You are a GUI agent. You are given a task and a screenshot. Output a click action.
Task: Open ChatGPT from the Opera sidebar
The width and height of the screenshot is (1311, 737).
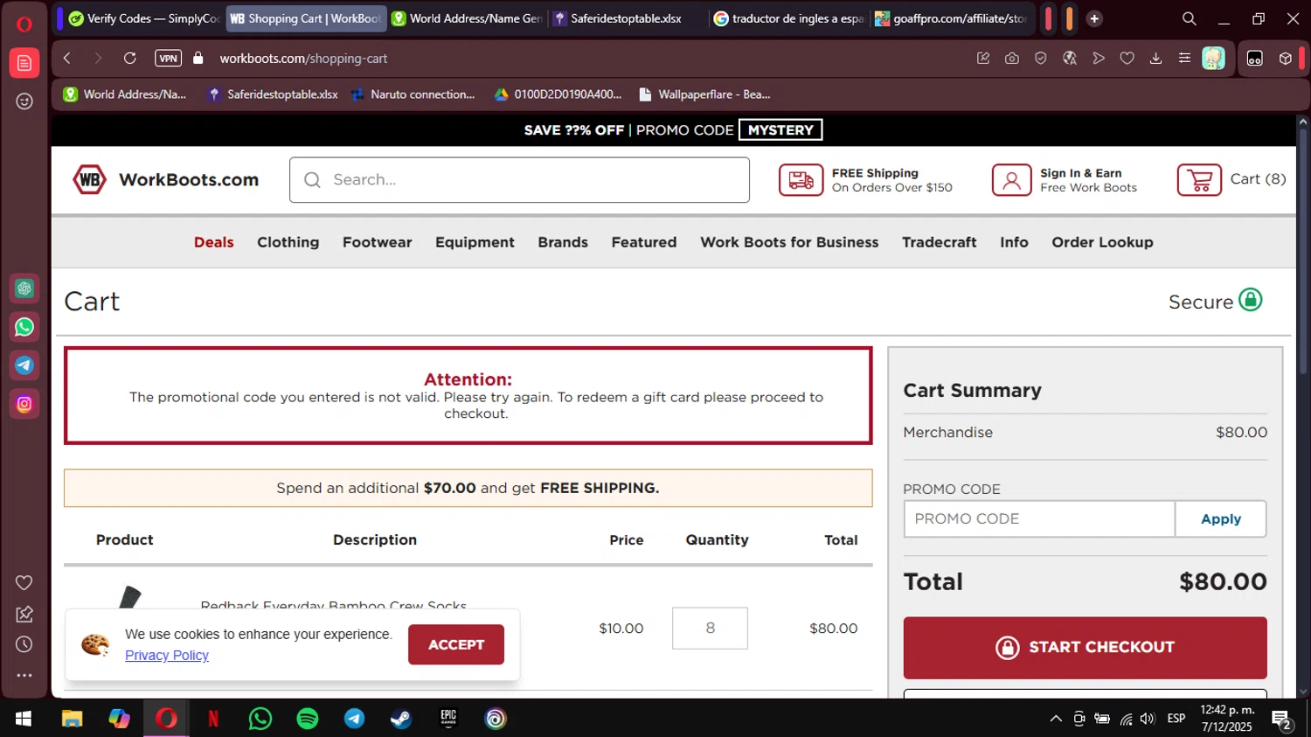click(x=24, y=289)
